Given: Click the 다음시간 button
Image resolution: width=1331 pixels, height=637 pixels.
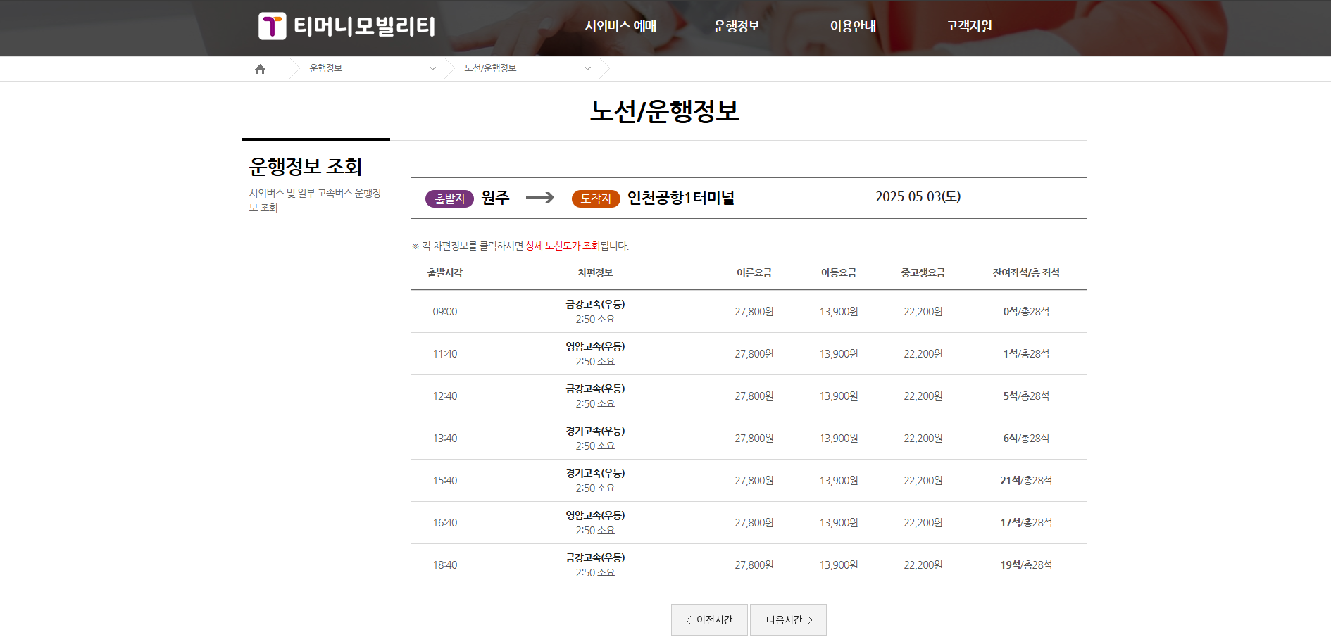Looking at the screenshot, I should click(x=788, y=619).
